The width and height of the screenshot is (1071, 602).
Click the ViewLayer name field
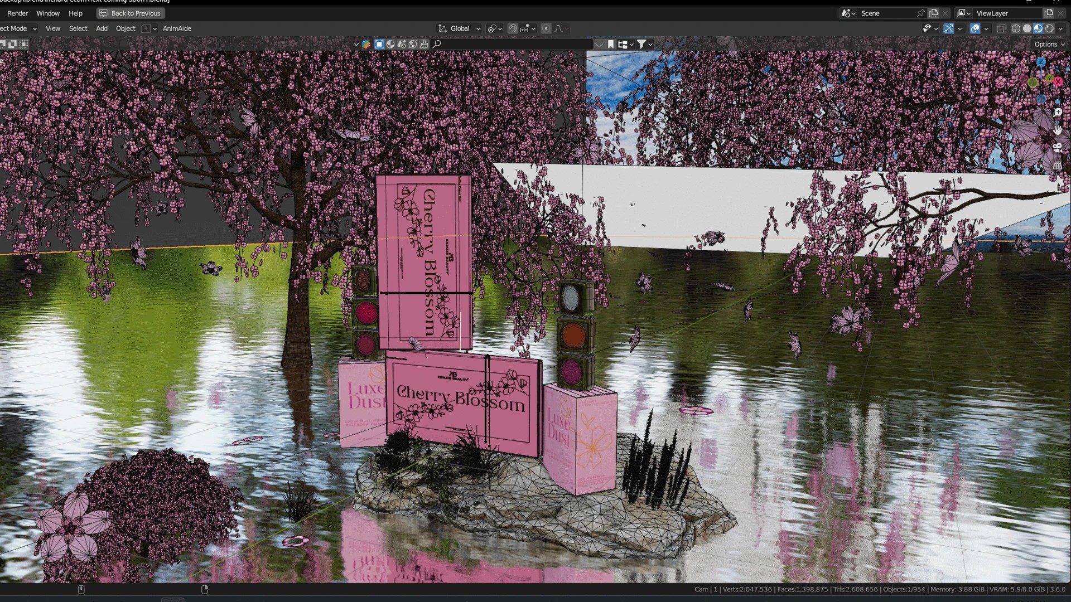[x=1009, y=13]
